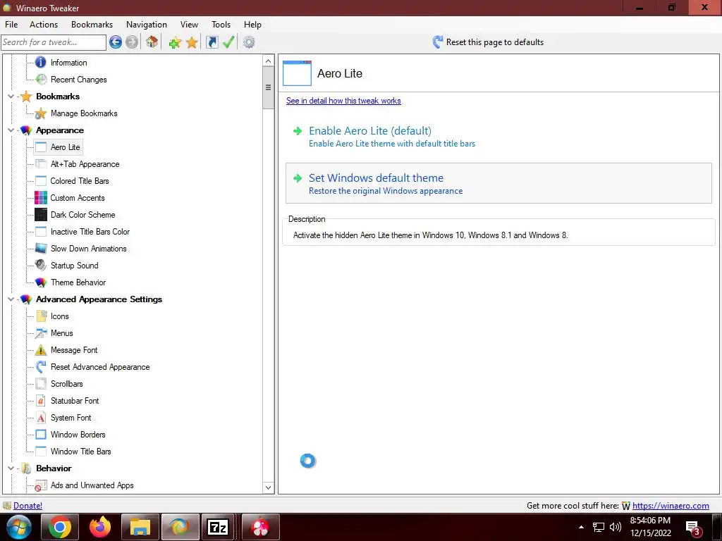Launch Firefox from the taskbar
This screenshot has width=722, height=541.
click(x=100, y=527)
